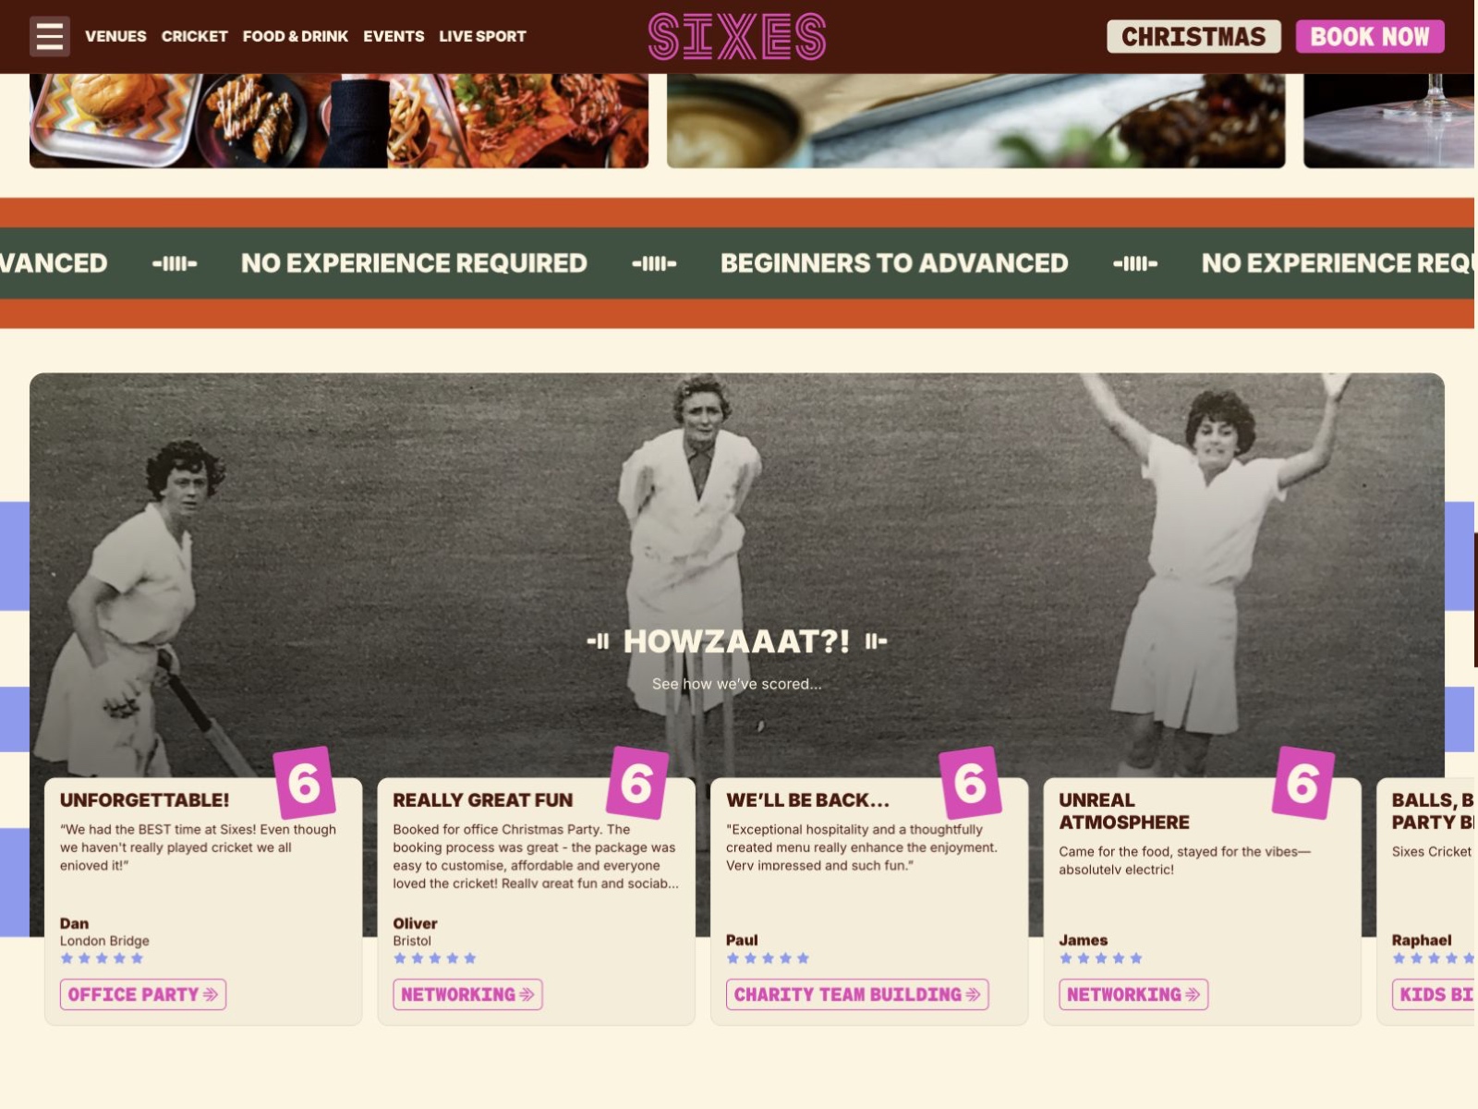Click the star rating under Oliver's review
This screenshot has width=1478, height=1109.
434,958
